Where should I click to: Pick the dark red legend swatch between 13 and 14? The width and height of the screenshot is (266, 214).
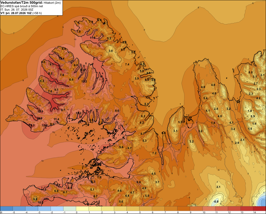[x=247, y=208]
